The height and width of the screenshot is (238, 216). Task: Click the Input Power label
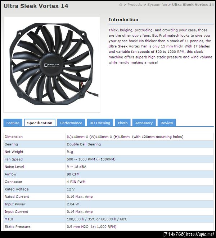click(15, 204)
